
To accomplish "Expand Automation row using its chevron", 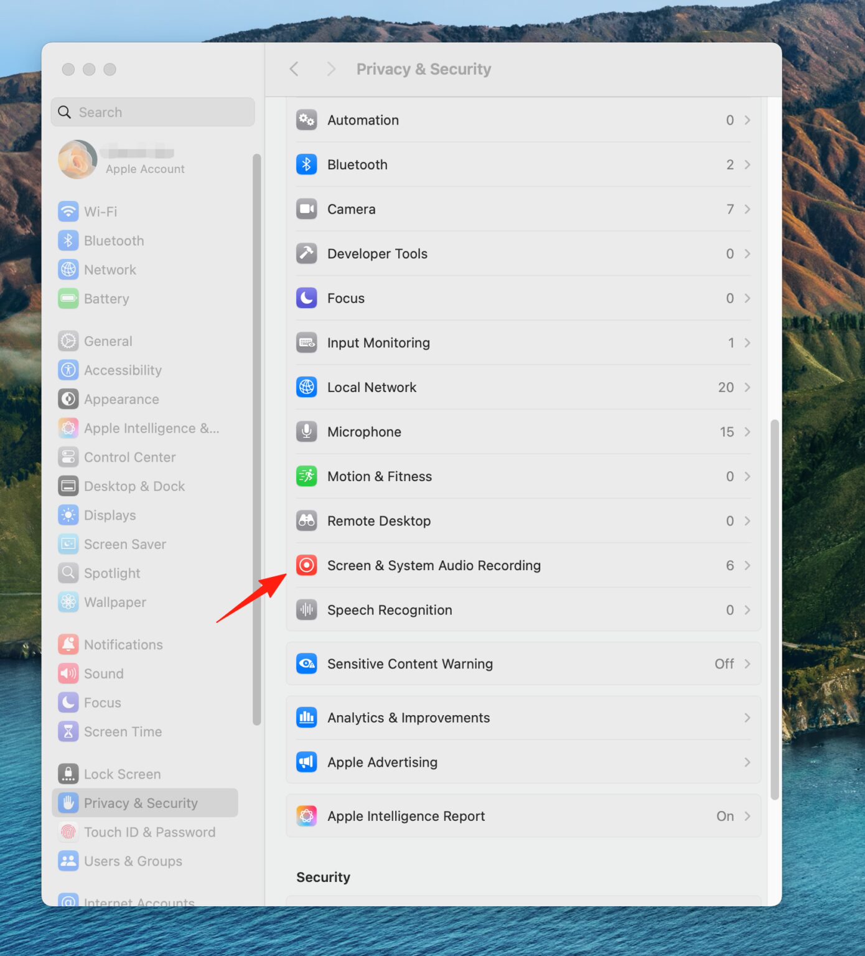I will tap(747, 120).
